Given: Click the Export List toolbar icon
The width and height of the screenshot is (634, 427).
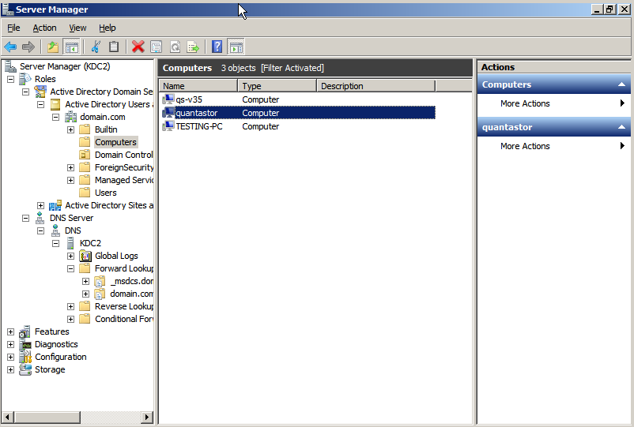Looking at the screenshot, I should coord(193,47).
